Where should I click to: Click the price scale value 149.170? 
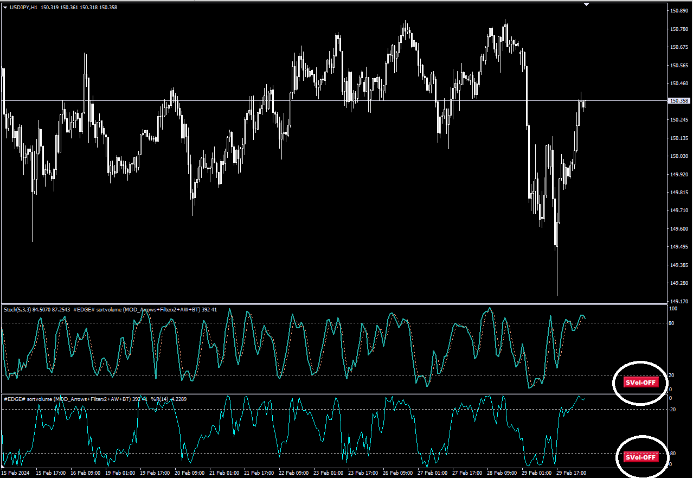679,301
